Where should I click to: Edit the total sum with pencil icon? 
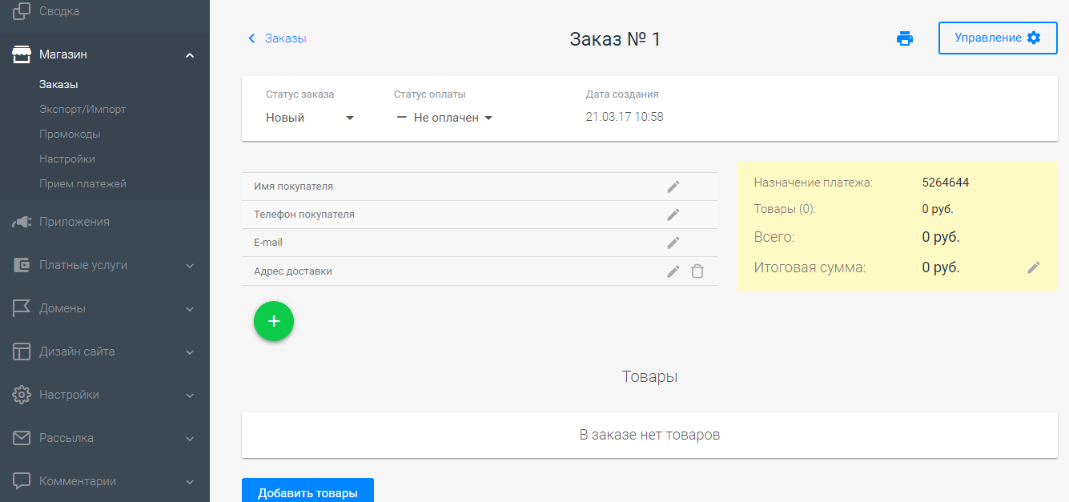click(1034, 267)
